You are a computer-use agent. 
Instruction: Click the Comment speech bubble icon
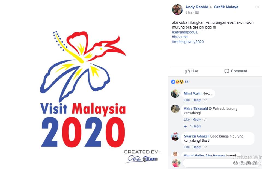click(x=227, y=71)
